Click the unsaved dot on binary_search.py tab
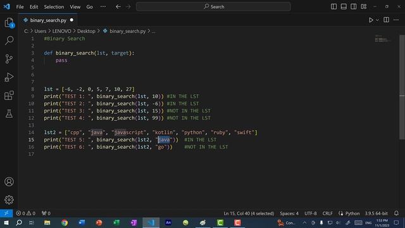The width and height of the screenshot is (405, 228). [x=72, y=20]
